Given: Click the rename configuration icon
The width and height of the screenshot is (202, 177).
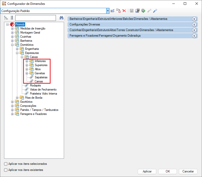Looking at the screenshot, I should click(x=112, y=11).
